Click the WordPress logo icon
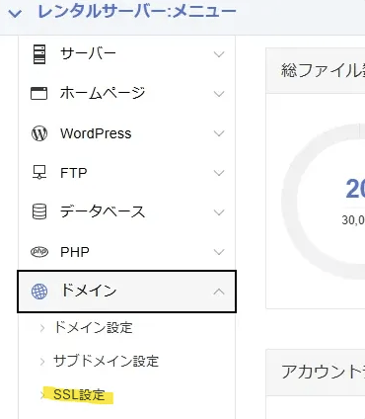This screenshot has width=365, height=419. click(39, 133)
